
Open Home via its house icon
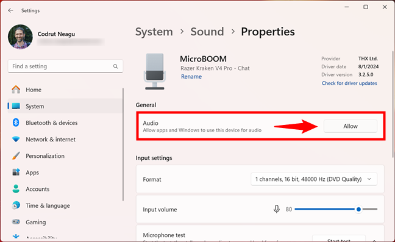click(16, 90)
